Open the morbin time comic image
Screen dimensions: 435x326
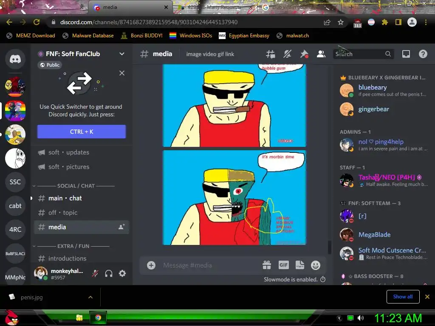[x=234, y=198]
